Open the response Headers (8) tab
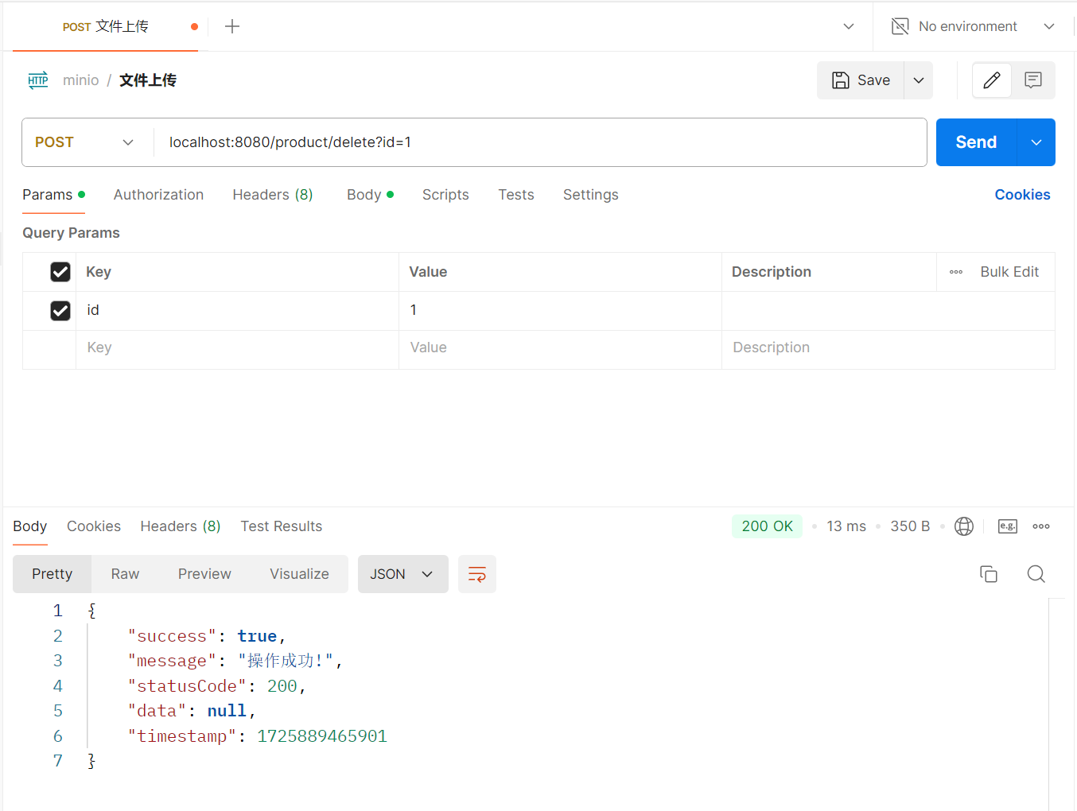This screenshot has height=811, width=1077. pyautogui.click(x=181, y=526)
